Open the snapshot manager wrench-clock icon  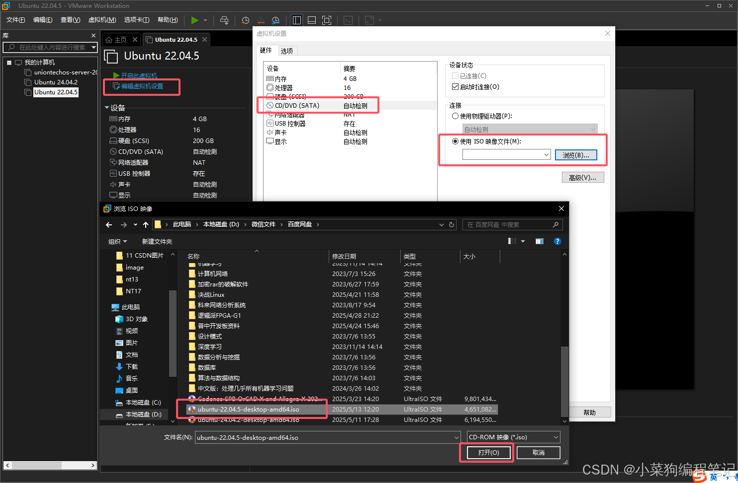click(x=276, y=20)
